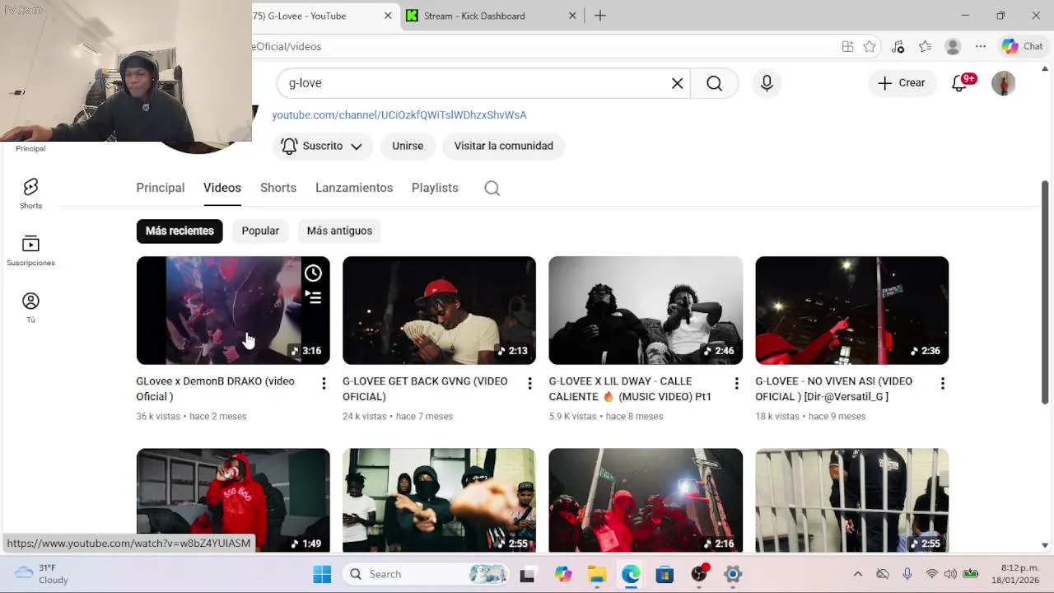1054x593 pixels.
Task: Open File Explorer from the taskbar
Action: [597, 574]
